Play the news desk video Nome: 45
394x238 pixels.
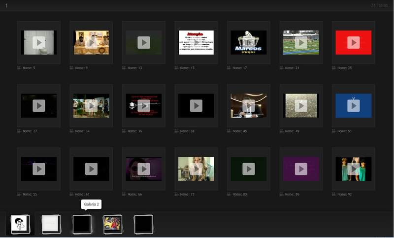[249, 106]
